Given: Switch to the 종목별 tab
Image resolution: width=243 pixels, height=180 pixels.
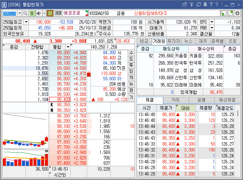Looking at the screenshot, I should click(x=218, y=41).
